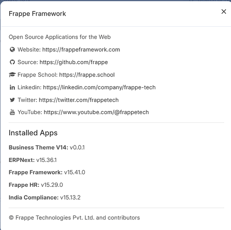Click the graduation cap Frappe School icon

(12, 75)
